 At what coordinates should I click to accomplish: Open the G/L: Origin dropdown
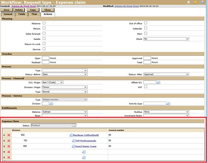tap(52, 83)
